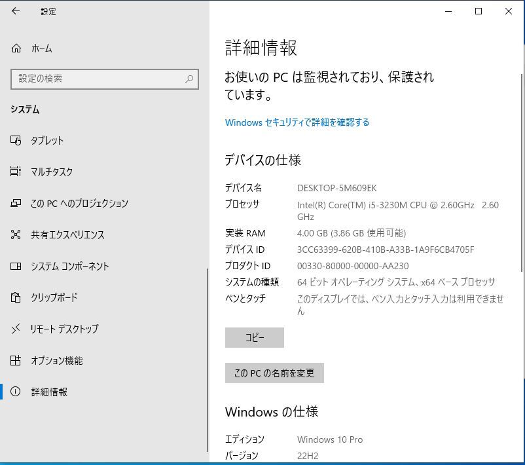Select リモート デスクトップ in sidebar
Screen dimensions: 525x465
click(104, 329)
